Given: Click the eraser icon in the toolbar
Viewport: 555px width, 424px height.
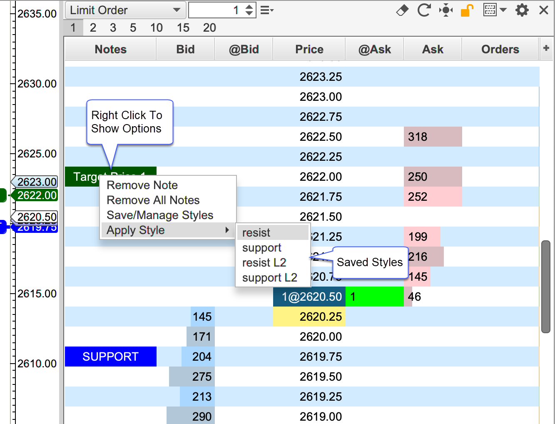Looking at the screenshot, I should click(x=402, y=10).
